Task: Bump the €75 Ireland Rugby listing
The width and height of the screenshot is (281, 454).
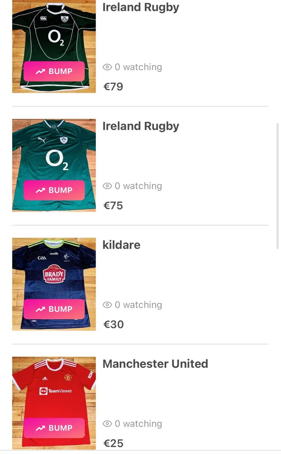Action: [54, 190]
